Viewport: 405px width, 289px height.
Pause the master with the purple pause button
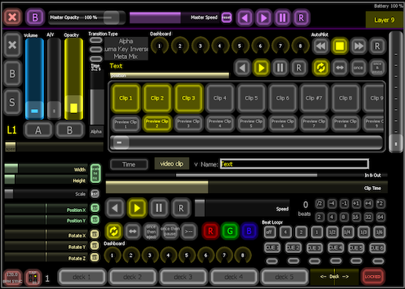click(x=283, y=18)
